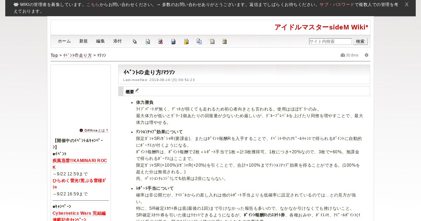Click the 【開催中のｲﾍﾞﾝﾄ&ｷｬﾝﾍﾟｰﾝ】 sidebar heading
Screen dimensions: 421x221
pos(78,143)
